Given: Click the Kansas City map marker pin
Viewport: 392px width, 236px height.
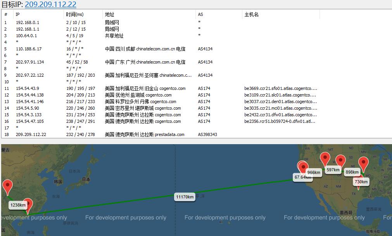Looking at the screenshot, I should (363, 164).
